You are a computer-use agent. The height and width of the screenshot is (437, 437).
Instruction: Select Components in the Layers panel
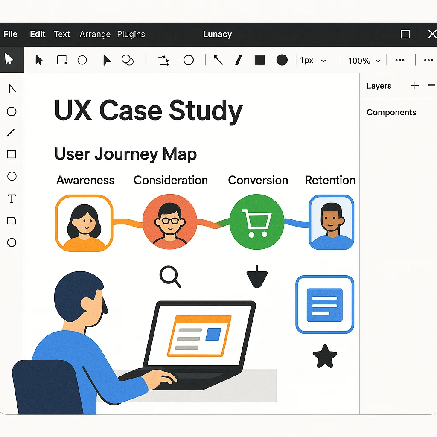[x=391, y=112]
